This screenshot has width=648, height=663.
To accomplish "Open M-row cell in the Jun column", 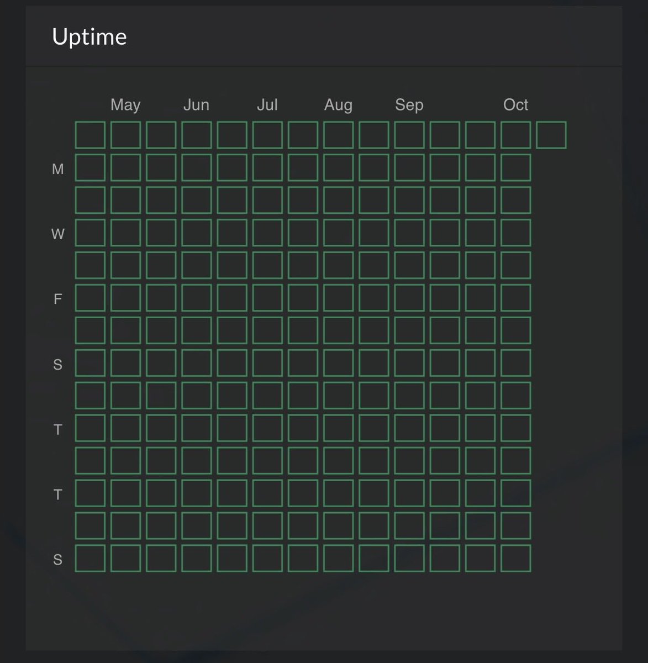I will click(x=197, y=168).
